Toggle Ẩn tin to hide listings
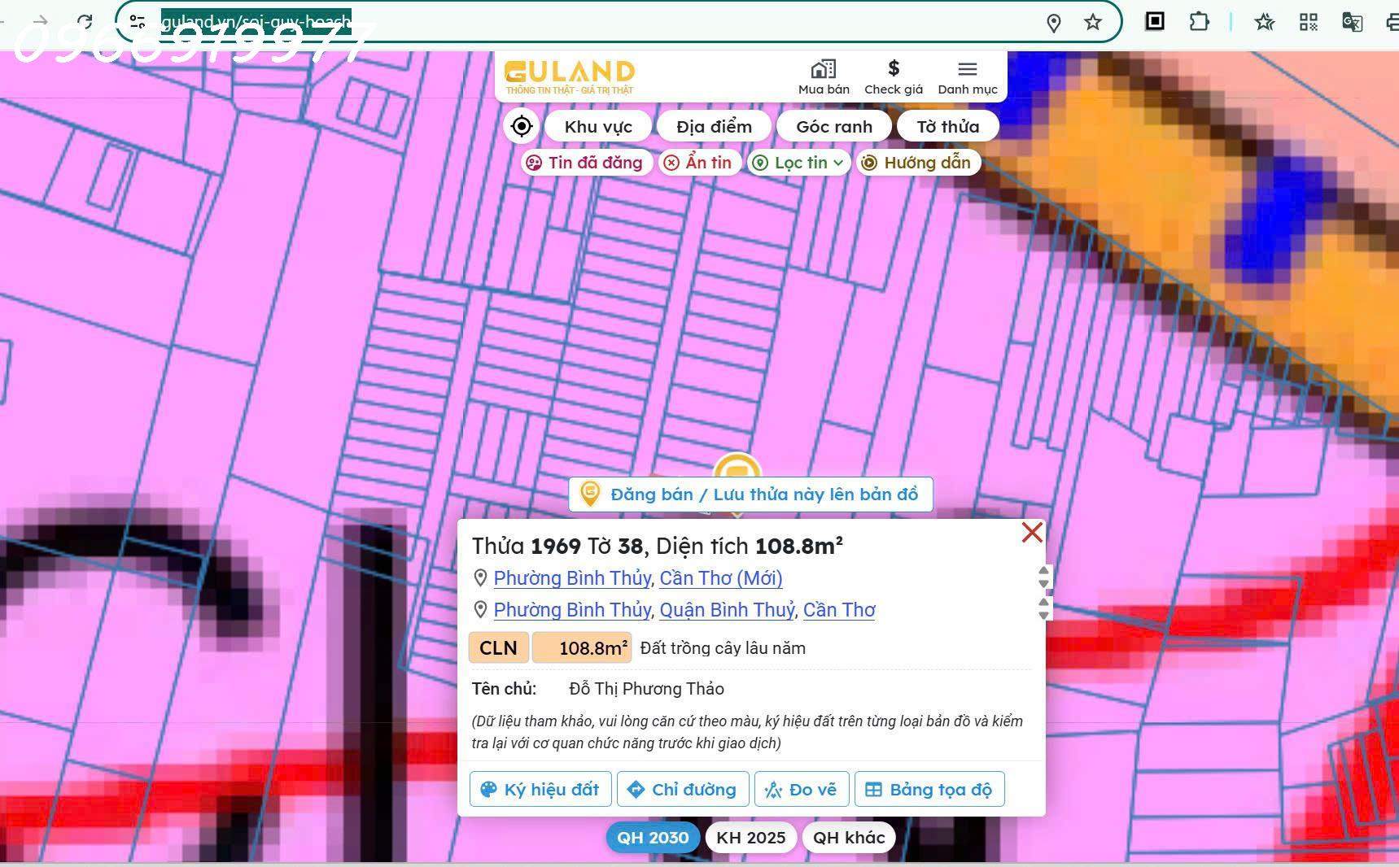The image size is (1399, 867). click(x=699, y=162)
